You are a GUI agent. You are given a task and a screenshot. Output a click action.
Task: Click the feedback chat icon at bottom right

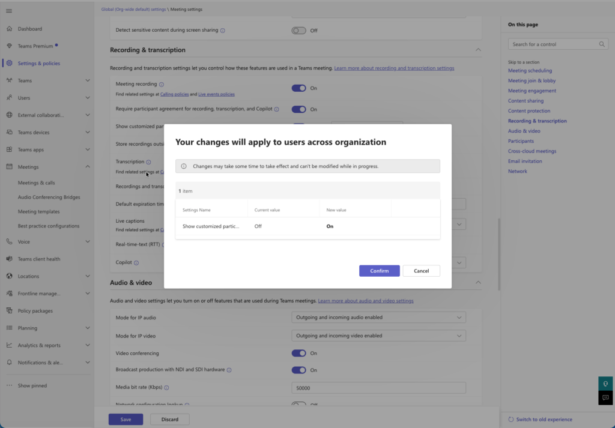click(605, 397)
